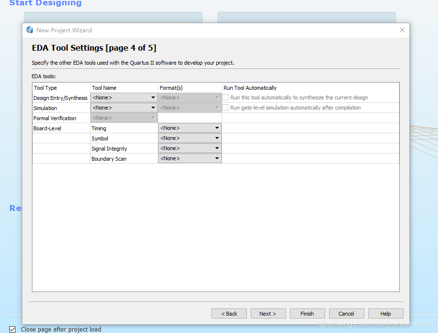Open Formal Verification tool name dropdown
Image resolution: width=438 pixels, height=333 pixels.
pos(124,118)
